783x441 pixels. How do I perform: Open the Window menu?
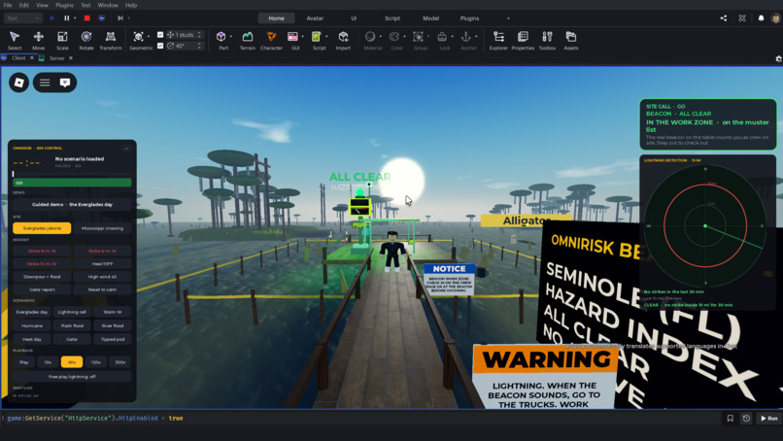(108, 5)
